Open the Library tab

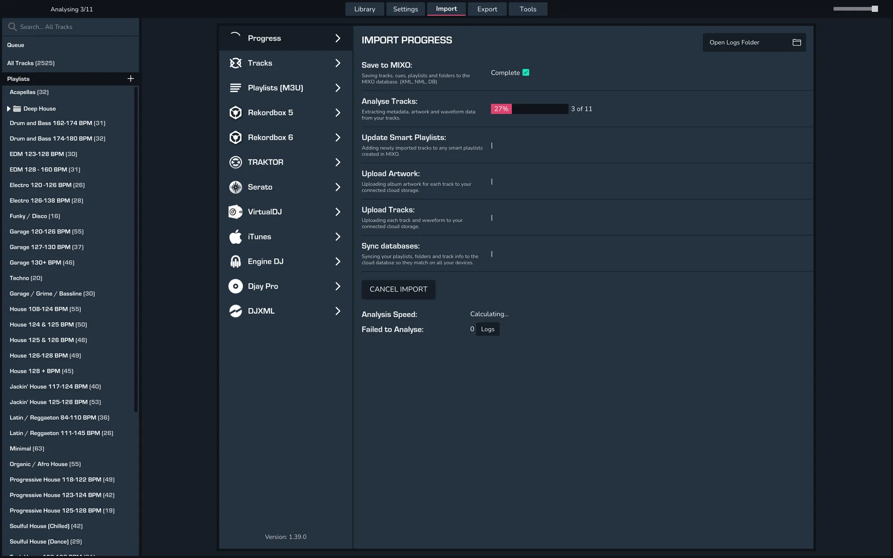[364, 9]
